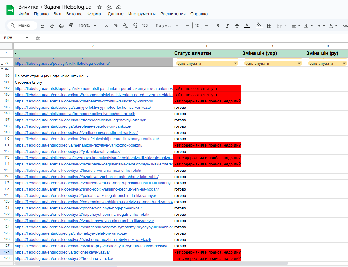Toggle strikethrough formatting
The height and width of the screenshot is (267, 348).
pyautogui.click(x=237, y=26)
